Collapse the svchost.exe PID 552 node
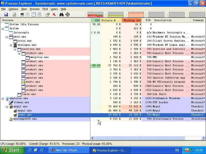The width and height of the screenshot is (206, 154). click(x=19, y=53)
